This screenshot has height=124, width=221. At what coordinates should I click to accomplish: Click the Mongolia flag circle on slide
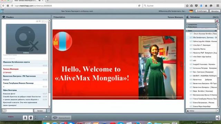coord(63,41)
